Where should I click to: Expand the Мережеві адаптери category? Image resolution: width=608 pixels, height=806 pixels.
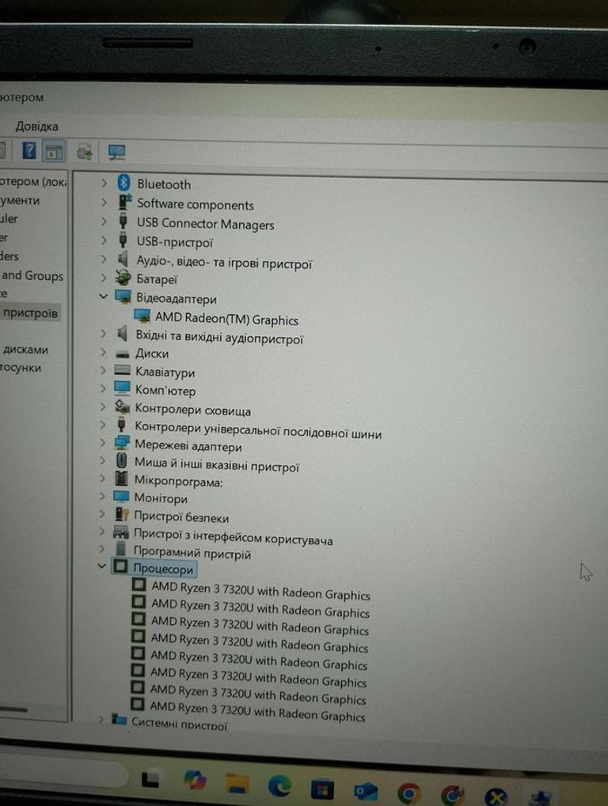click(x=102, y=444)
